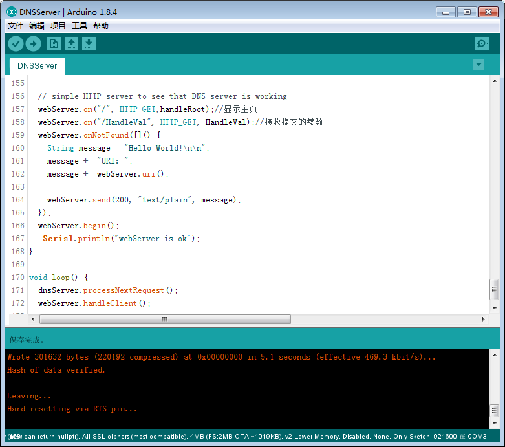This screenshot has height=447, width=505.
Task: Click the console scroll up arrow
Action: pyautogui.click(x=495, y=355)
